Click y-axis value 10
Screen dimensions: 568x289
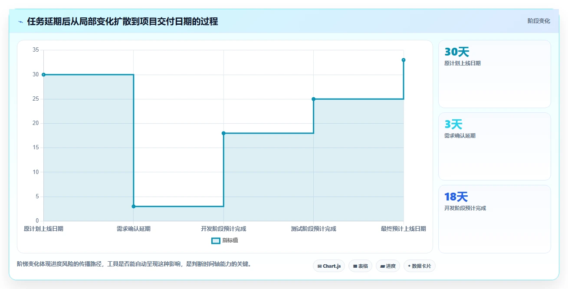tap(36, 172)
